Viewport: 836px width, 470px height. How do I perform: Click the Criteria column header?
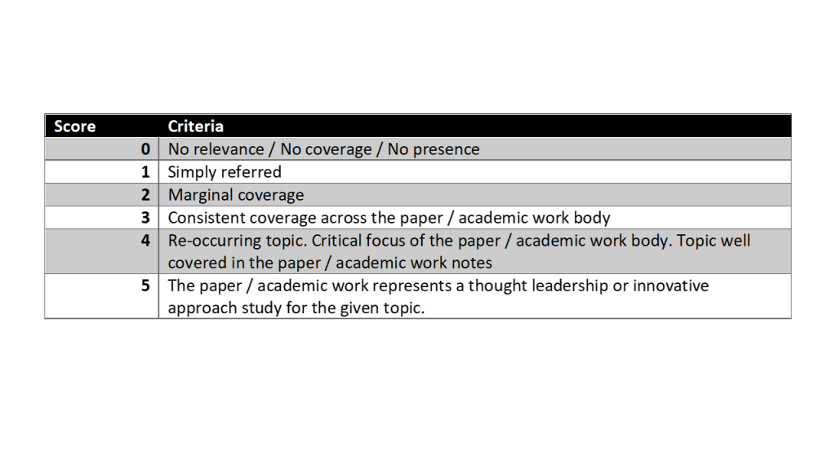pyautogui.click(x=196, y=126)
